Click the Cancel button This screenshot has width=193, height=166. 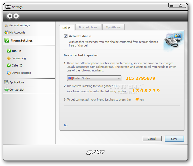coord(152,139)
